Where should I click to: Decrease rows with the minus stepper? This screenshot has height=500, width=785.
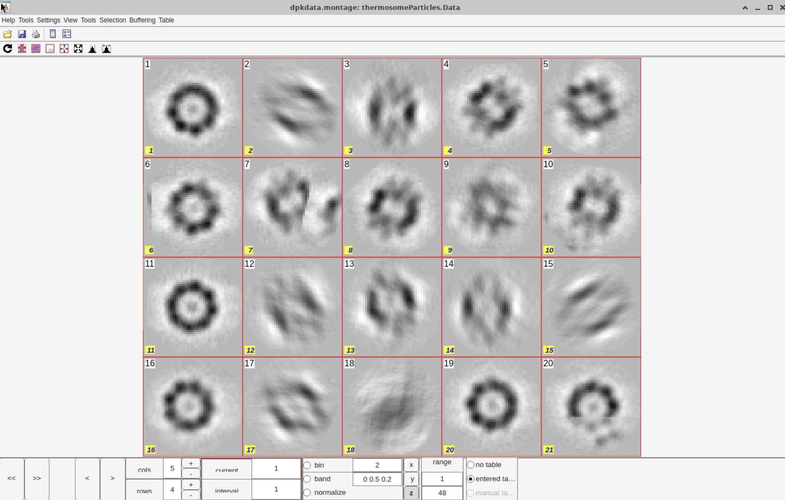coord(190,495)
